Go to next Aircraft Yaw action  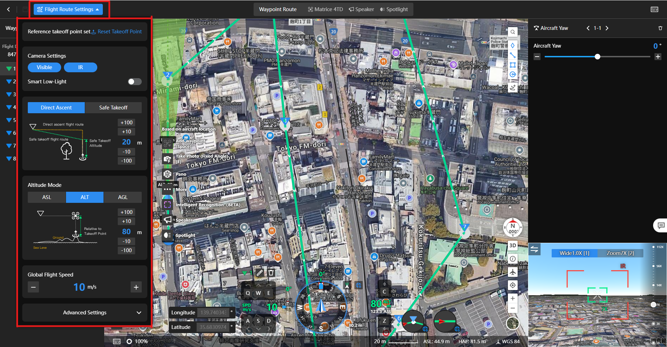tap(607, 28)
